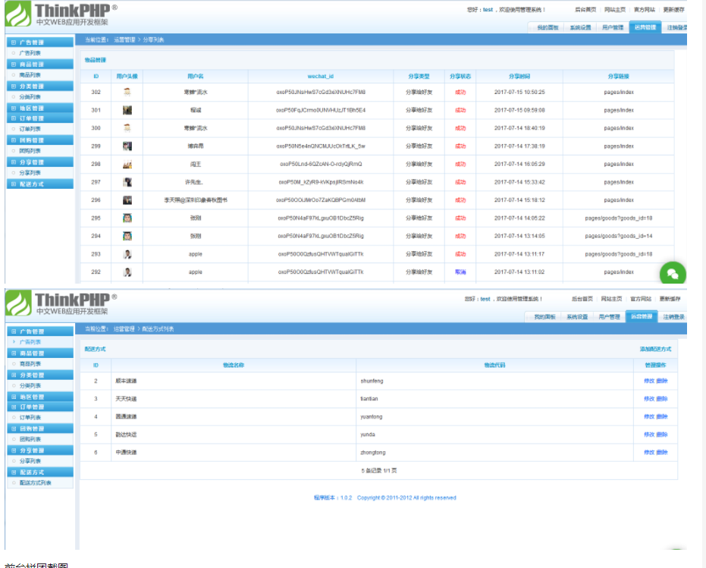Visit 官方网站 link on share list page
The width and height of the screenshot is (706, 568).
645,9
